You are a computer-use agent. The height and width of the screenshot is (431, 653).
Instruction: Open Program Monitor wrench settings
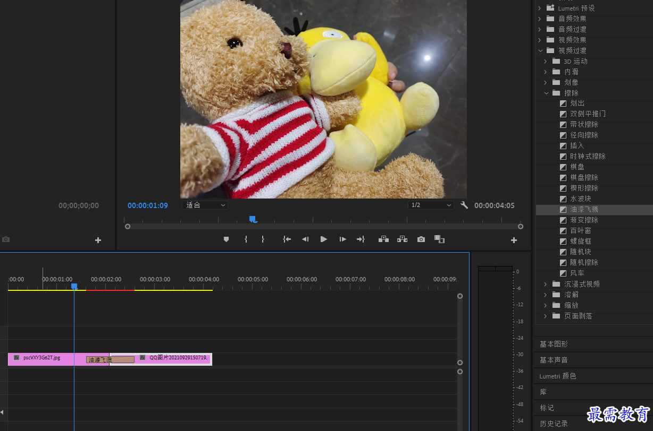pos(464,205)
